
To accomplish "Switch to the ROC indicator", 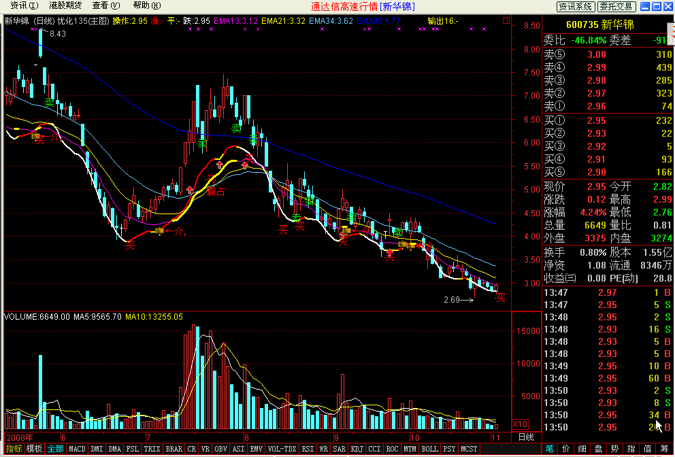I will 392,449.
